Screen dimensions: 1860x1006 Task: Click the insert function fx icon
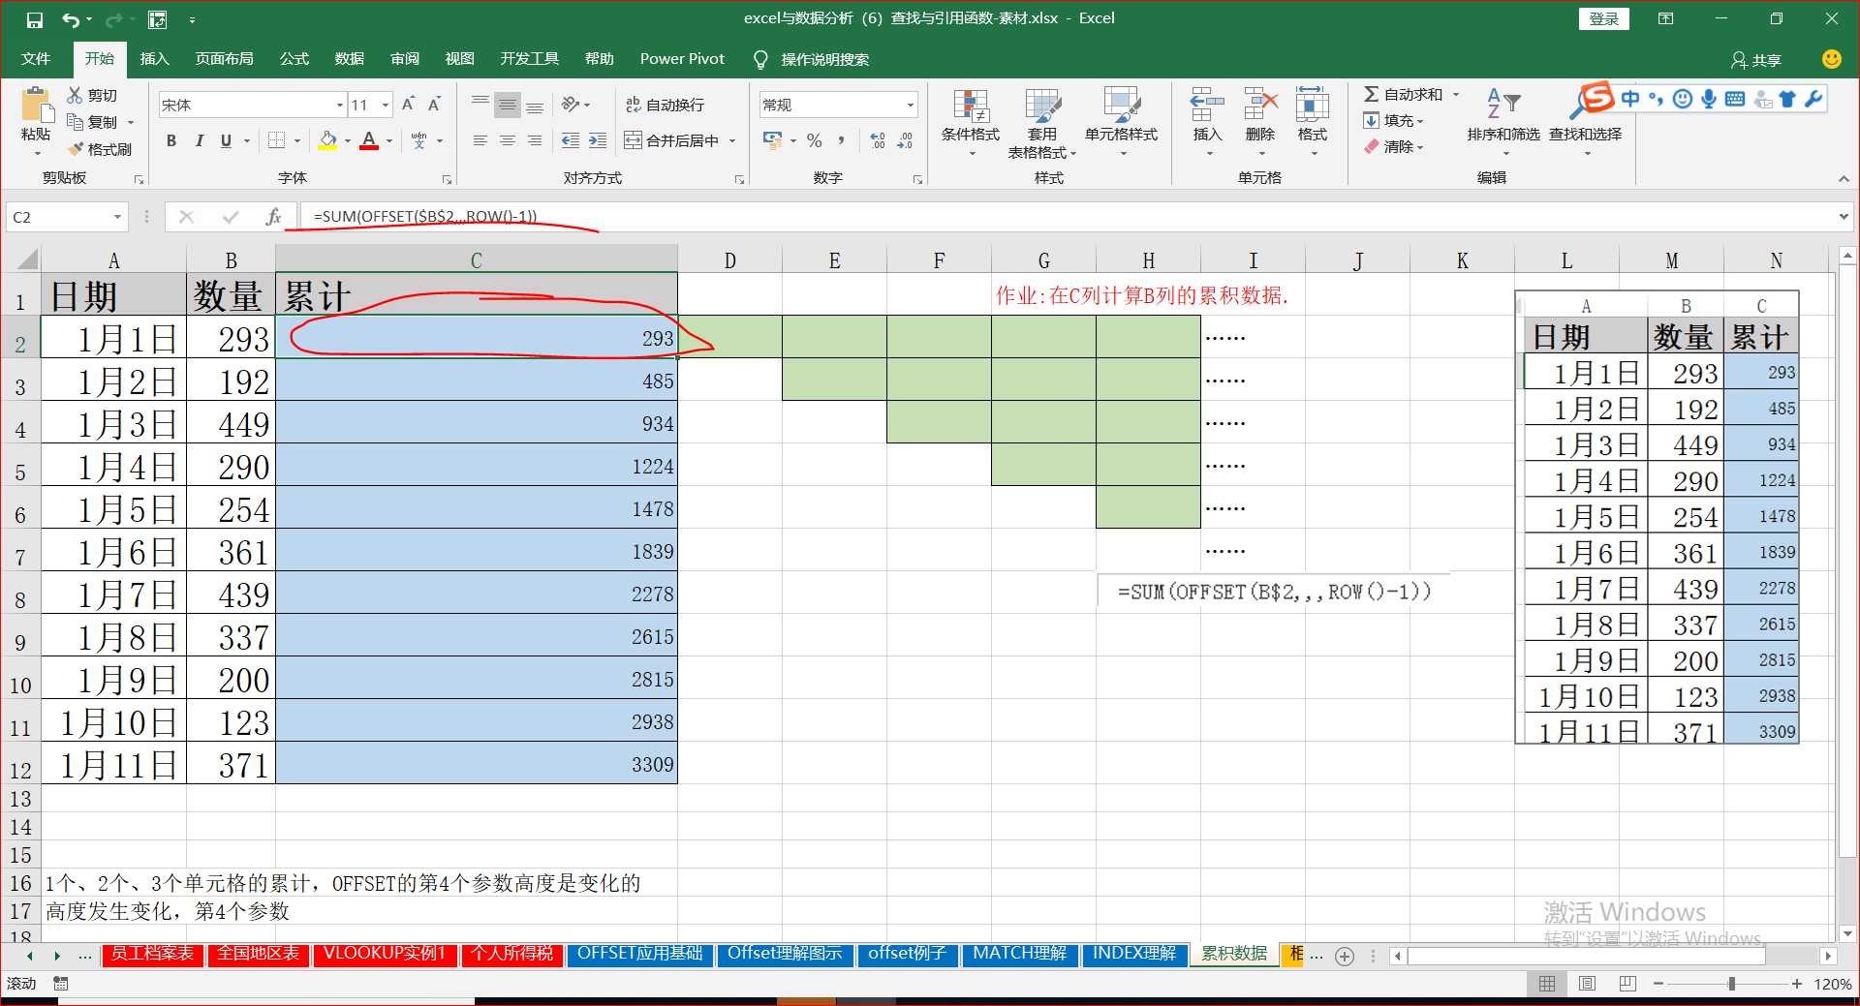click(273, 217)
